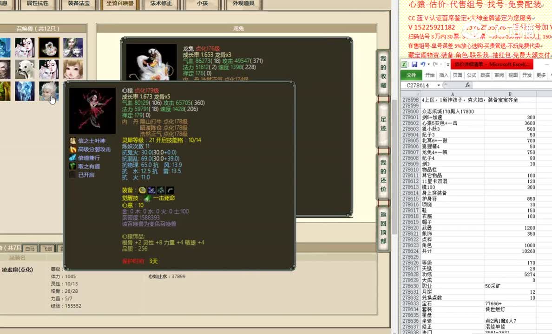Click the 凌虚扇(点化) mount name

17,270
